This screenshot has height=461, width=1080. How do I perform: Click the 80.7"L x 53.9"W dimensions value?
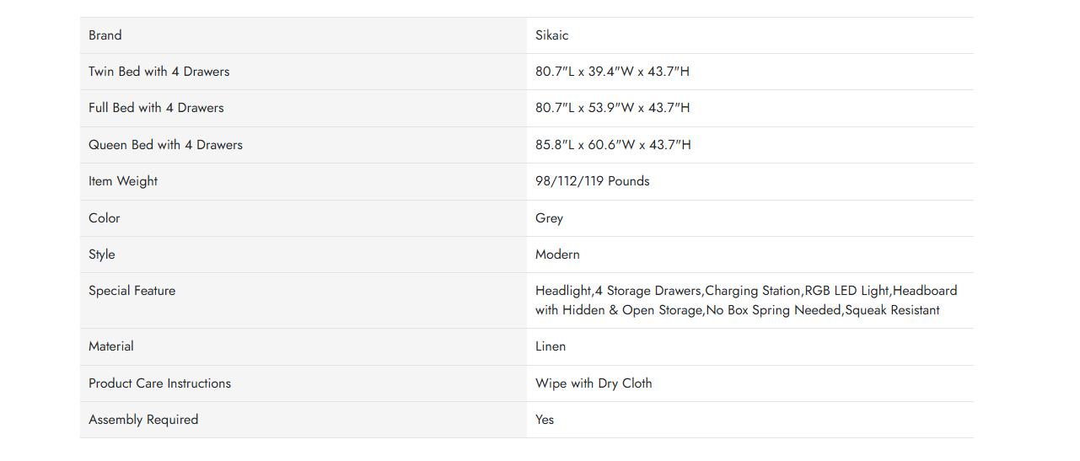click(612, 108)
